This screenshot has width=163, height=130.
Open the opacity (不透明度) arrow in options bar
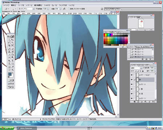coord(48,9)
